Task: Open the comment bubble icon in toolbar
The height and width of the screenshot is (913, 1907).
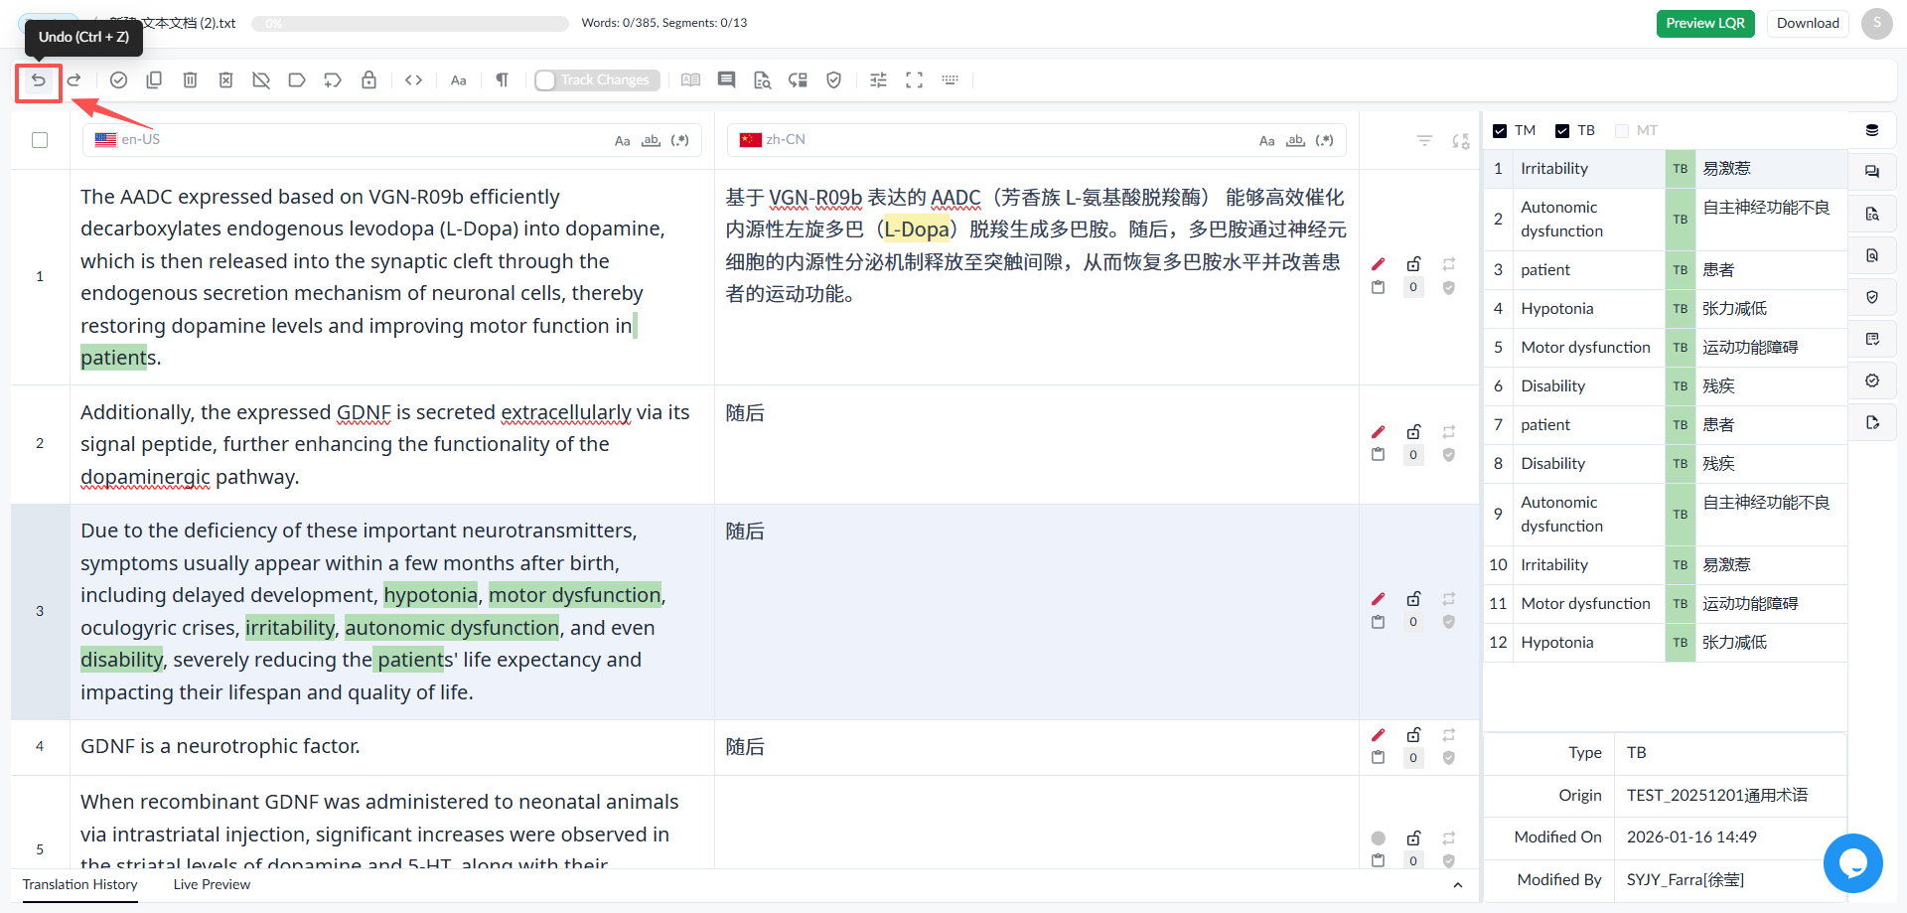Action: [x=727, y=80]
